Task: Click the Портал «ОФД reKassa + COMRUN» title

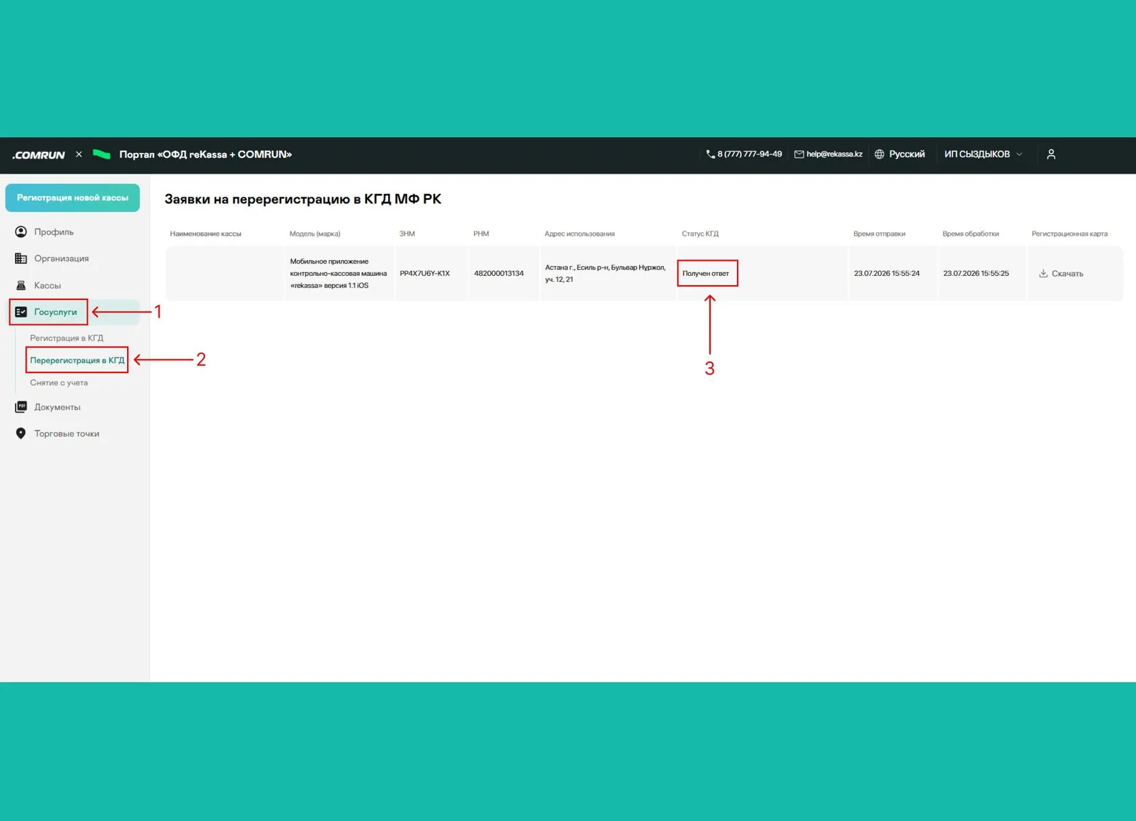Action: click(206, 155)
